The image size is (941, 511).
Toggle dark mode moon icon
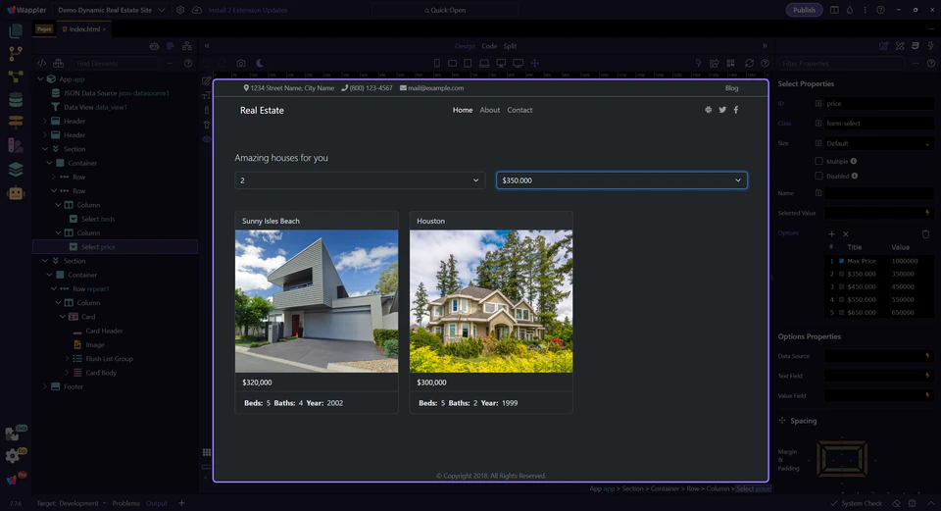coord(260,64)
